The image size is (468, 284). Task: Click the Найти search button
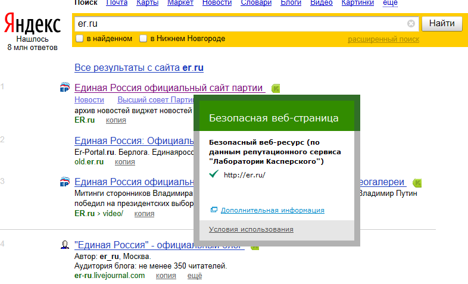pos(442,23)
